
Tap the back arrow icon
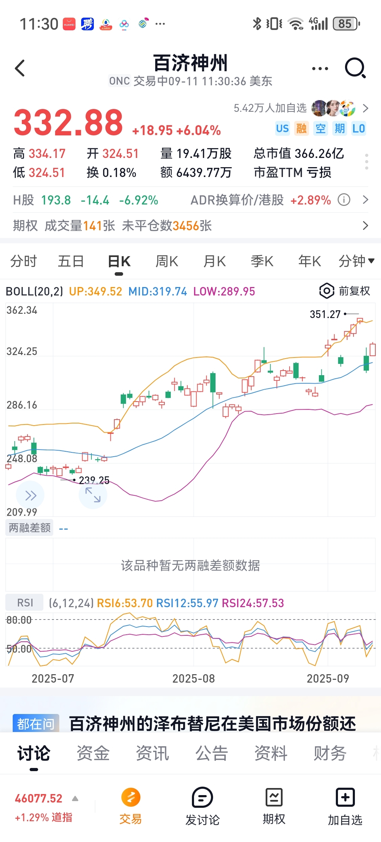coord(20,68)
